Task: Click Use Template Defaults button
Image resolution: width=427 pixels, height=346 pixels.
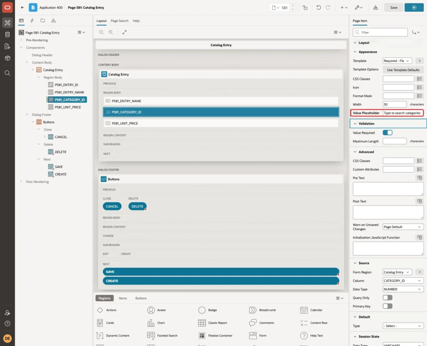Action: point(403,70)
